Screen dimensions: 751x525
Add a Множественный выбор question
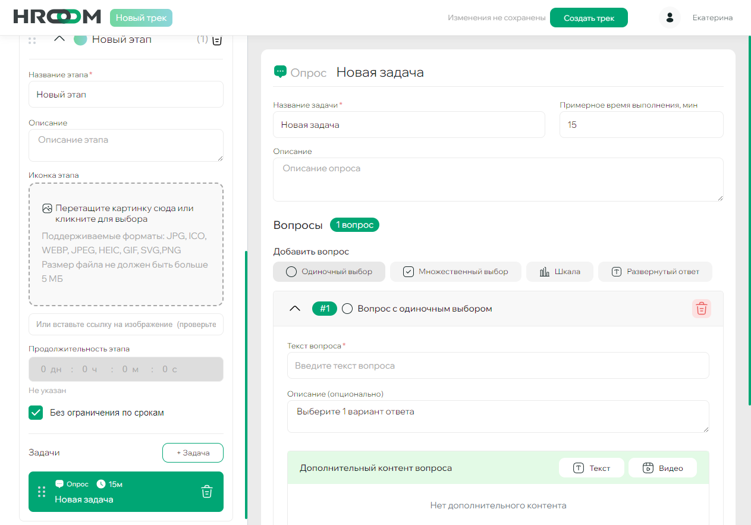pyautogui.click(x=455, y=272)
